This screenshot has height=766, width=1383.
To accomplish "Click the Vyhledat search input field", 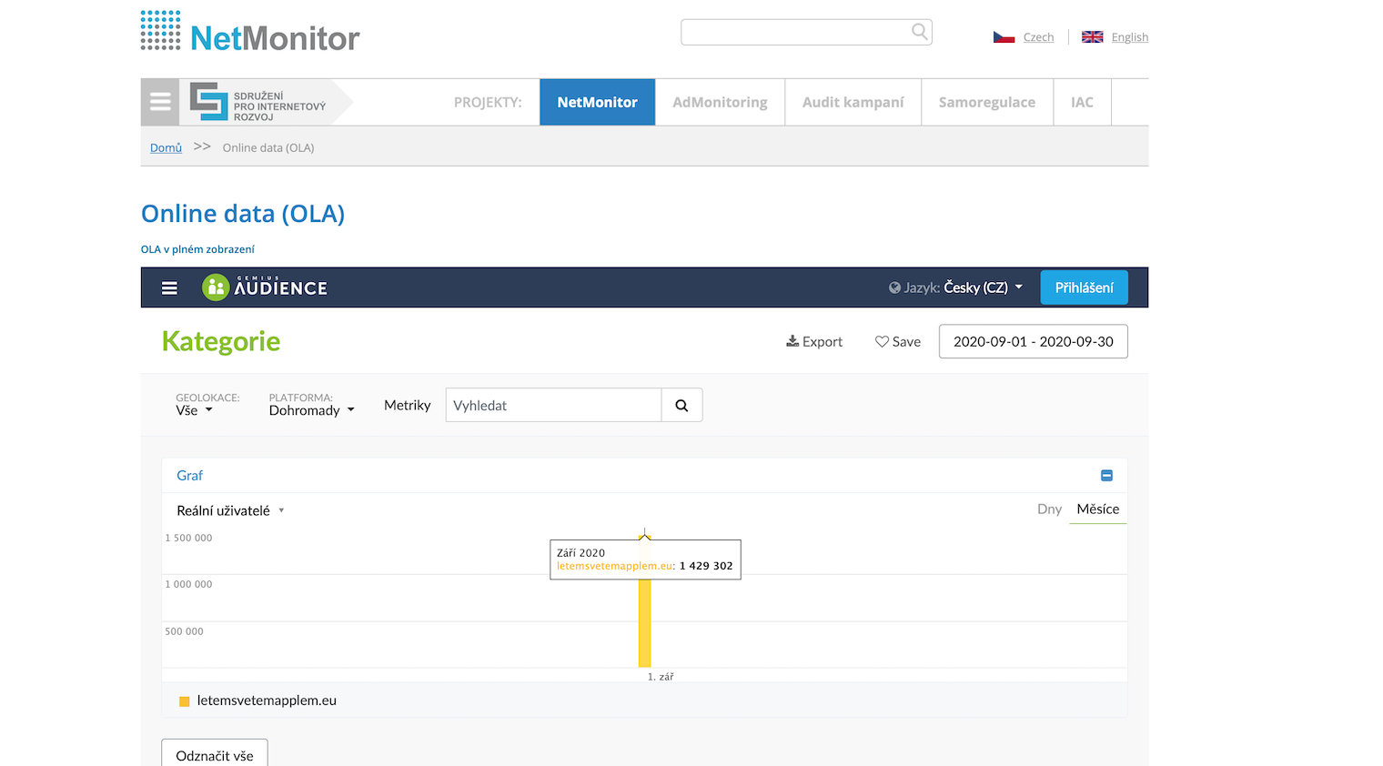I will pyautogui.click(x=553, y=406).
